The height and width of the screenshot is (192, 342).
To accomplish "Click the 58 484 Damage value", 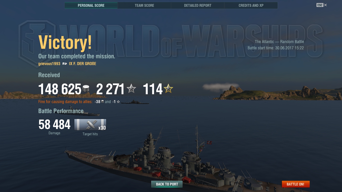I will tap(55, 124).
